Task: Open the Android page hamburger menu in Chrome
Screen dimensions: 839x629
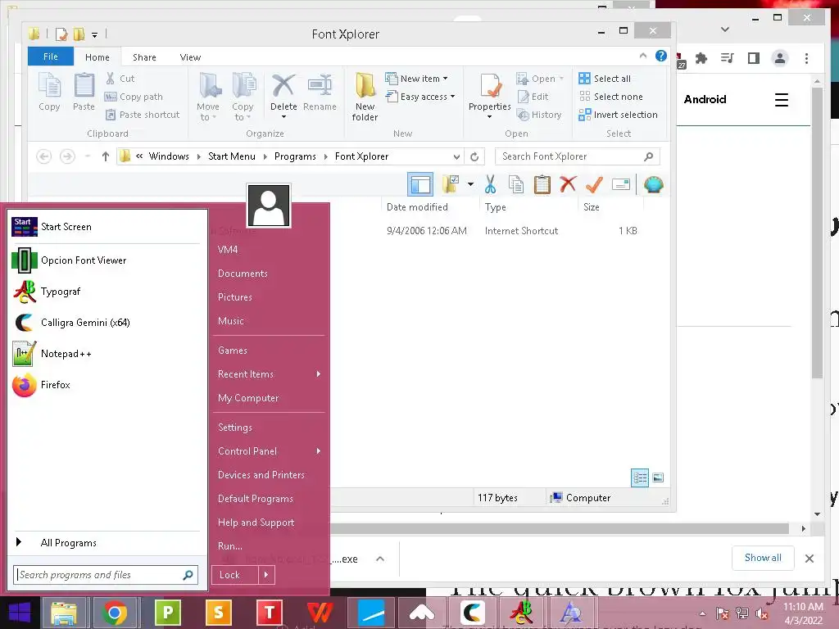Action: (781, 99)
